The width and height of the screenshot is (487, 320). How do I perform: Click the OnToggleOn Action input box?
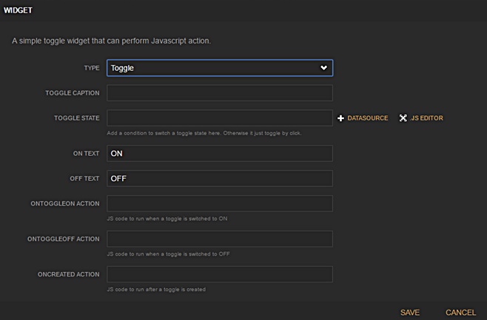tap(220, 204)
